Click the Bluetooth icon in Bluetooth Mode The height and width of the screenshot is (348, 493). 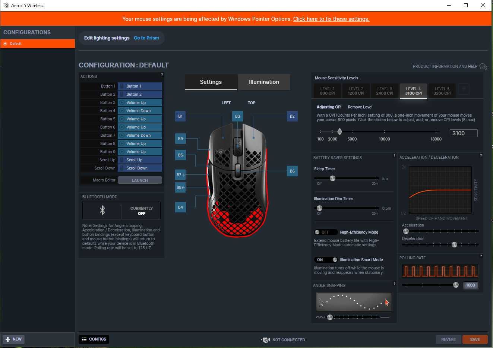(x=102, y=211)
